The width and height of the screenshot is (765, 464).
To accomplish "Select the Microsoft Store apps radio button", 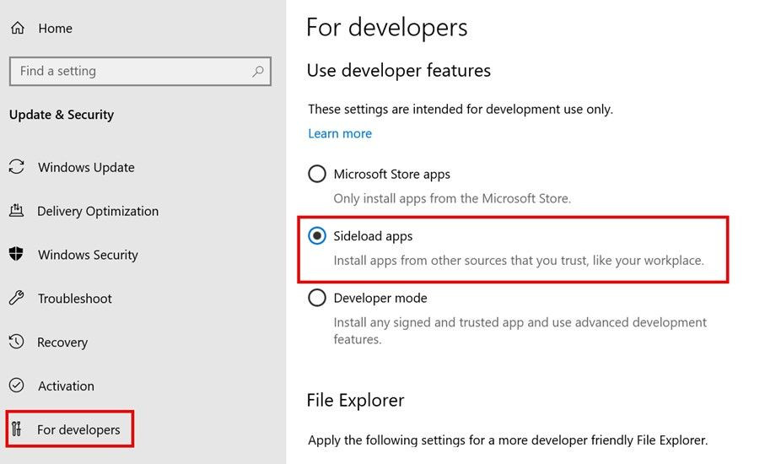I will coord(316,174).
